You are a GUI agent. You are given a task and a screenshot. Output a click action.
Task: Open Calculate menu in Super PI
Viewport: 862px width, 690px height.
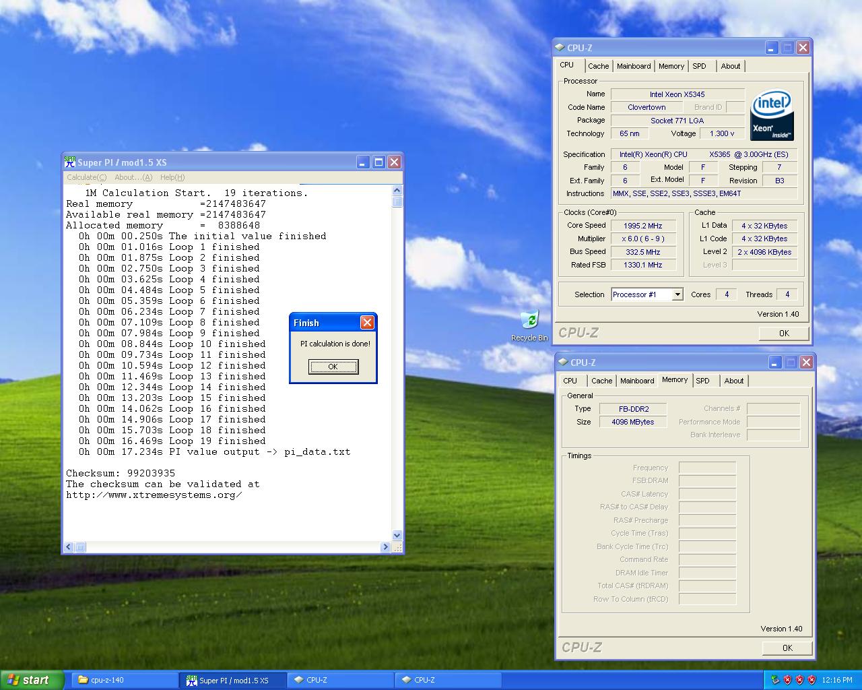(x=86, y=177)
